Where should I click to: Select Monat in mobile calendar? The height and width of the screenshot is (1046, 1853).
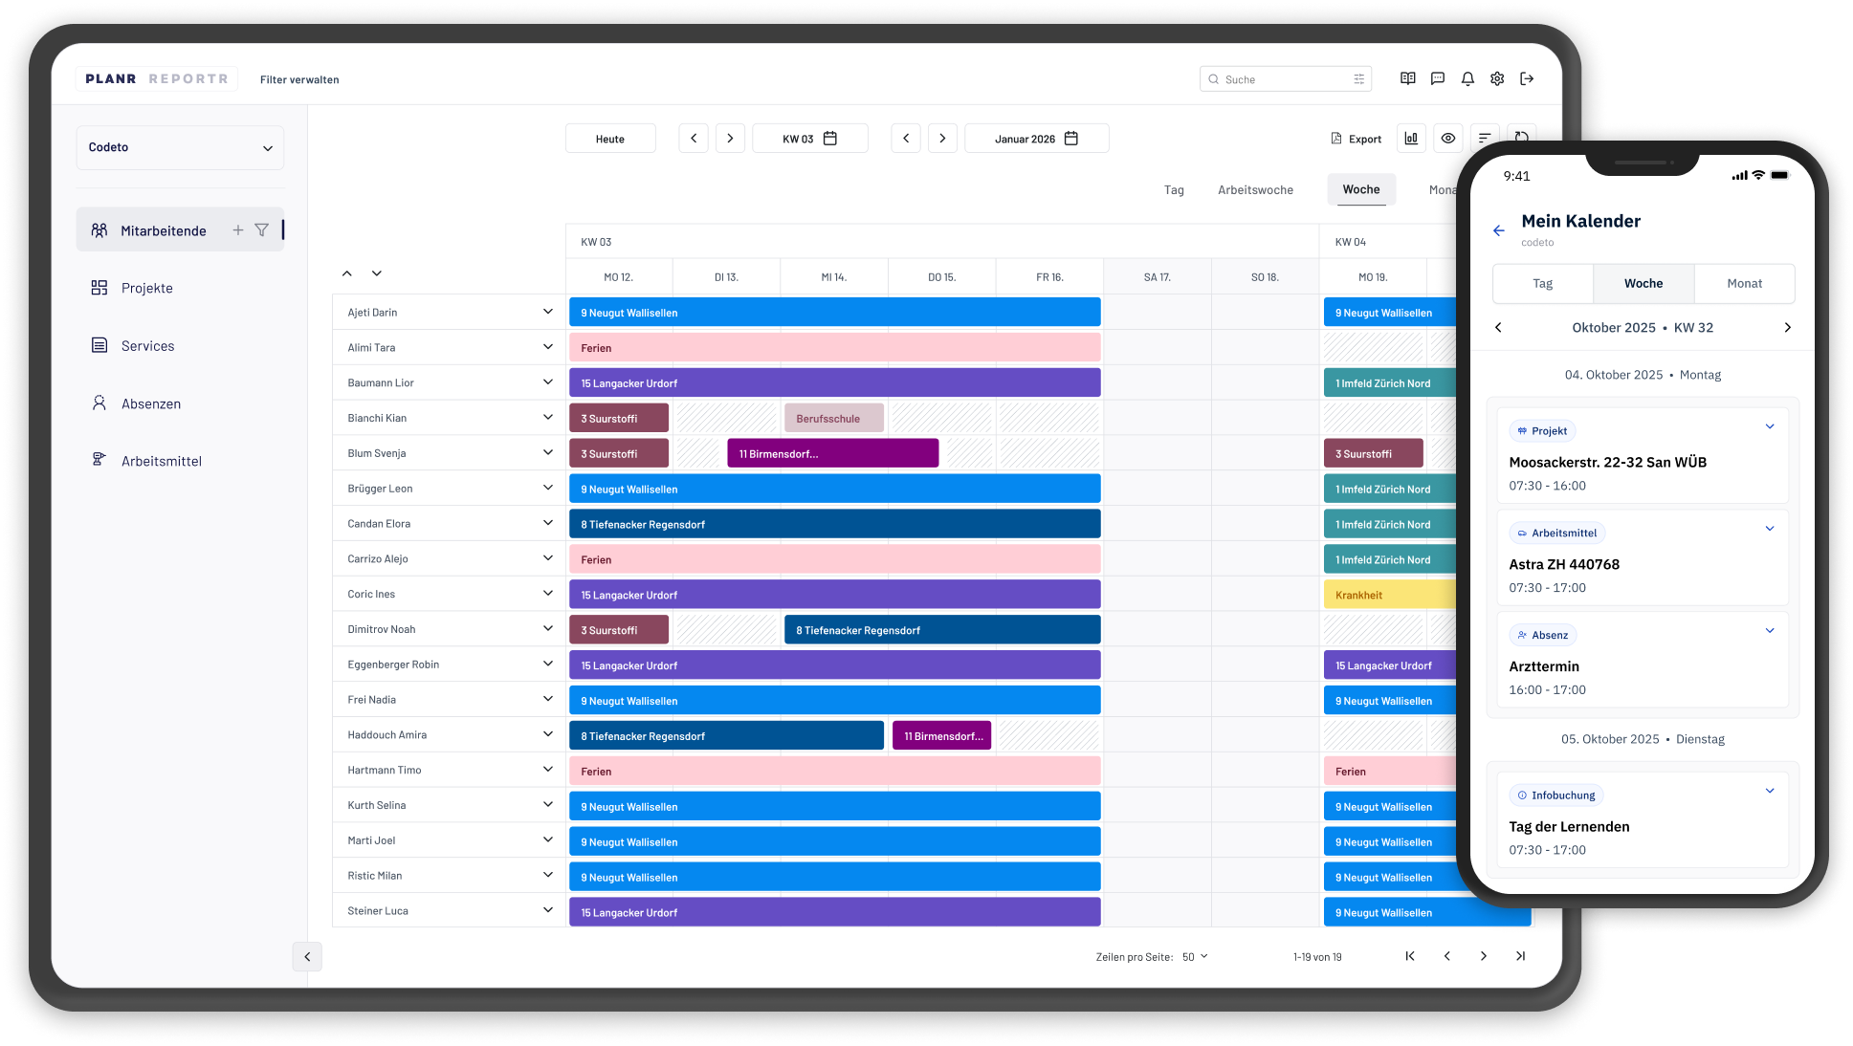[1744, 284]
